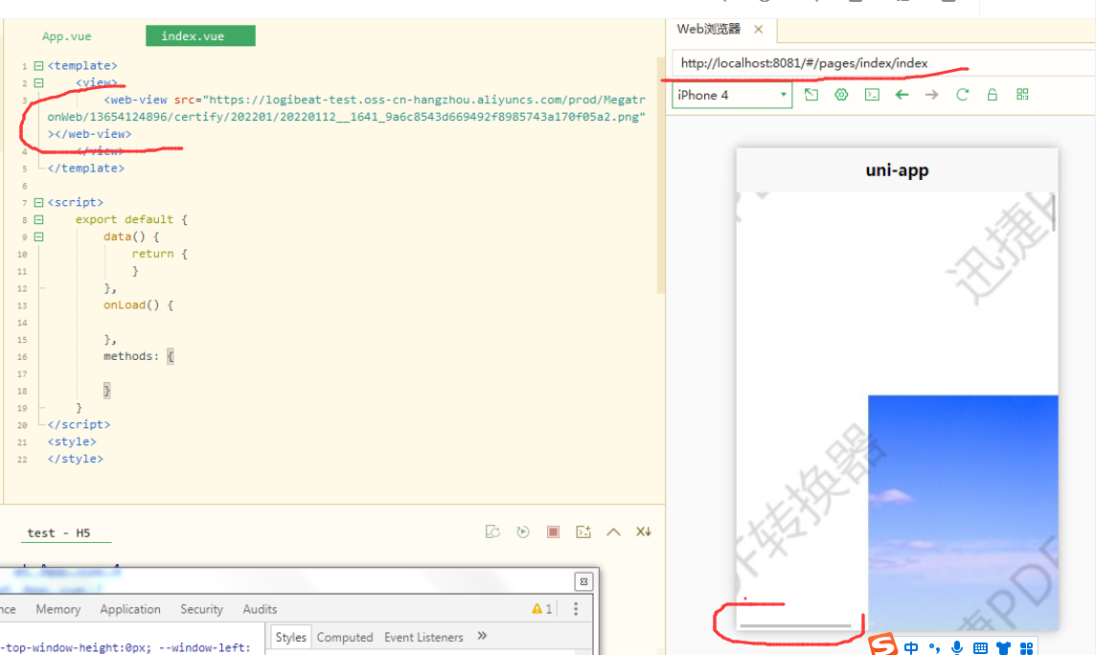
Task: Collapse the data() block on line 9
Action: tap(39, 237)
